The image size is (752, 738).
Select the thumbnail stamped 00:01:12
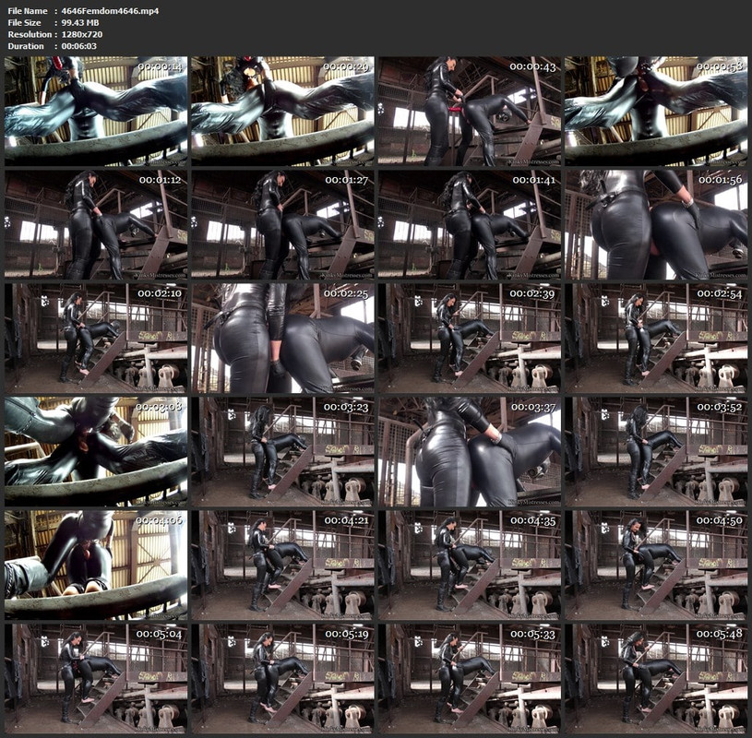tap(96, 224)
